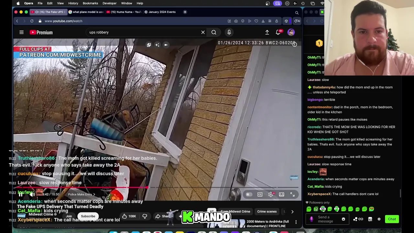
Task: Open the Apple menu
Action: click(18, 3)
